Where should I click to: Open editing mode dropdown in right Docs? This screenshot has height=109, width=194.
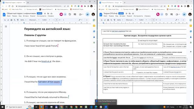tap(177, 20)
